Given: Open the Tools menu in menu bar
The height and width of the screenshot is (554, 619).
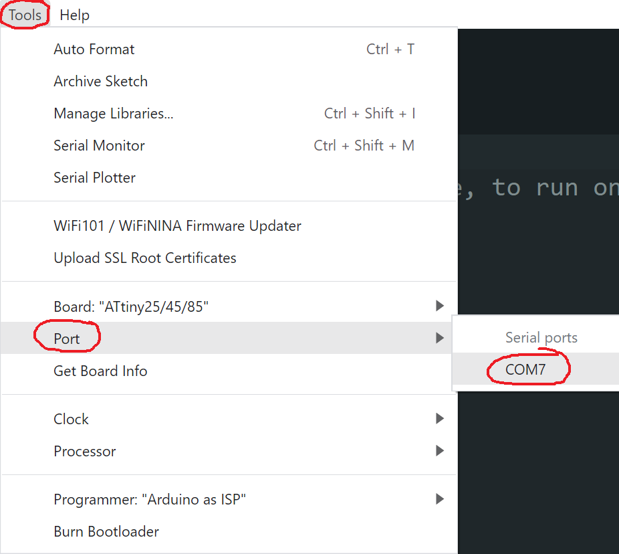Looking at the screenshot, I should tap(25, 15).
